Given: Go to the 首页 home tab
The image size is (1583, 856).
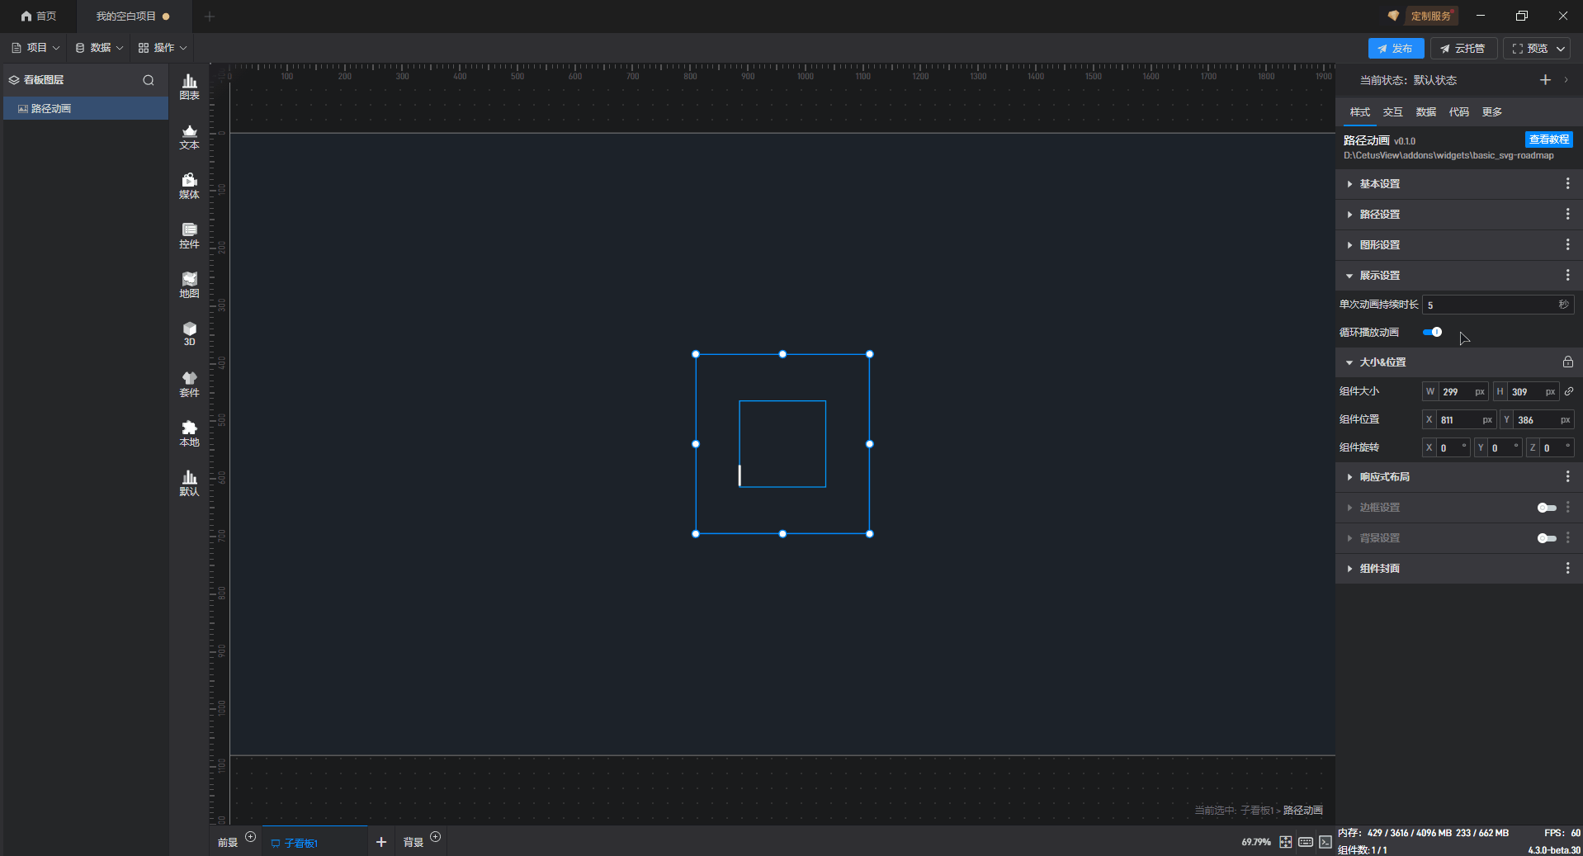Looking at the screenshot, I should (39, 16).
